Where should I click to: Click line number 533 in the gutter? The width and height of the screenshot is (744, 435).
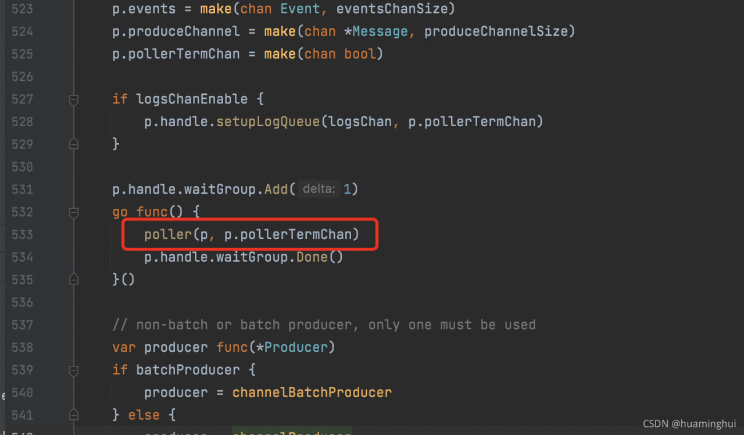22,234
